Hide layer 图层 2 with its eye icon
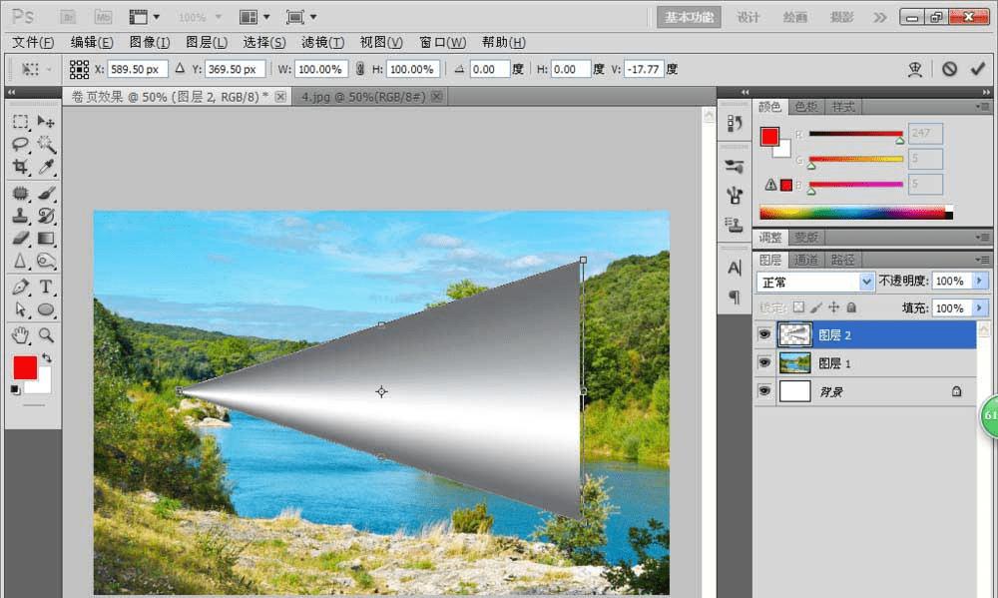 point(764,334)
